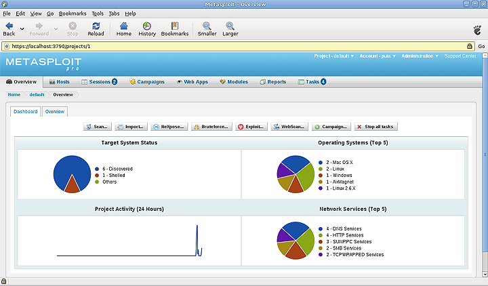Screen dimensions: 488x286
Task: Click the Project Activity line graph
Action: (129, 241)
